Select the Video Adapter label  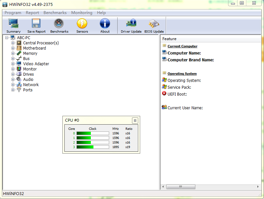pyautogui.click(x=36, y=64)
